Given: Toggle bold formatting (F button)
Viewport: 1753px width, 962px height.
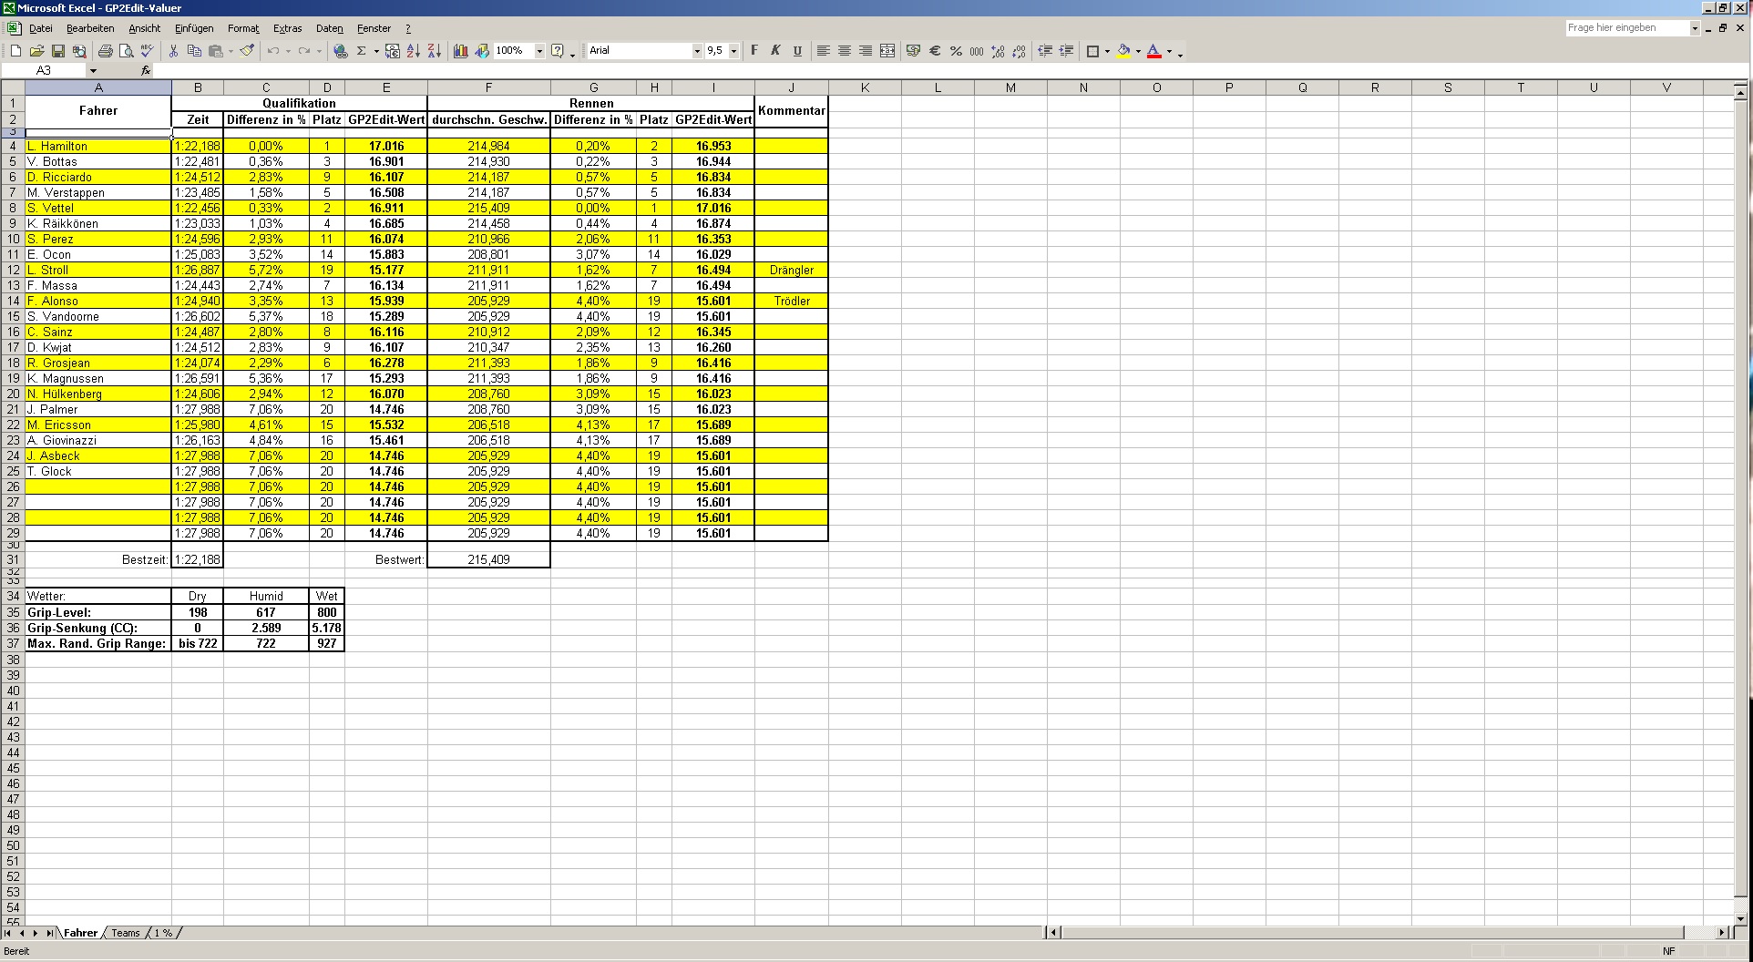Looking at the screenshot, I should 754,51.
